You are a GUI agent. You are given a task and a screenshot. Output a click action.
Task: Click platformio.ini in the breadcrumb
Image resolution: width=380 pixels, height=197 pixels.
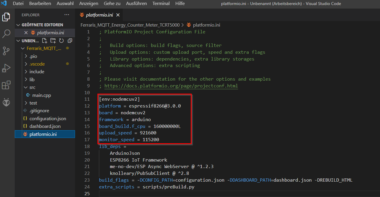pyautogui.click(x=207, y=25)
